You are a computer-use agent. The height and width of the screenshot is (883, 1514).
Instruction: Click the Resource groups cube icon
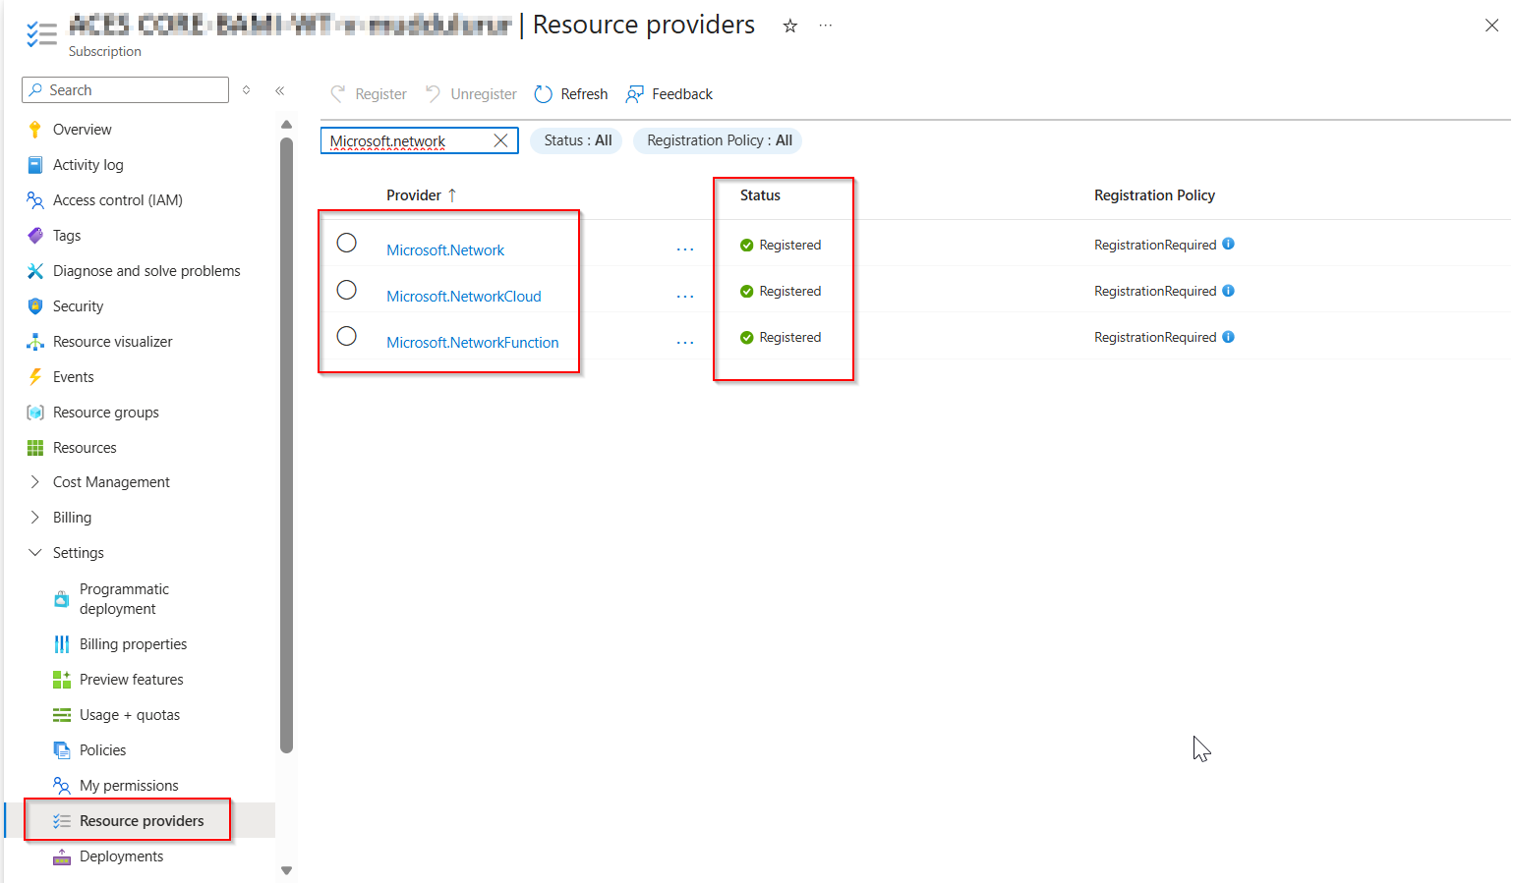tap(35, 413)
